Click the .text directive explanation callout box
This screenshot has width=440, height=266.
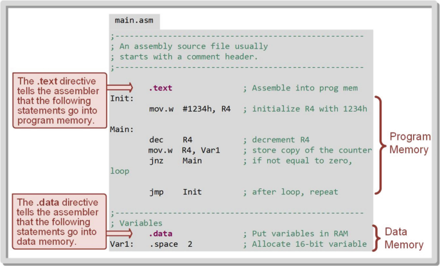[60, 101]
